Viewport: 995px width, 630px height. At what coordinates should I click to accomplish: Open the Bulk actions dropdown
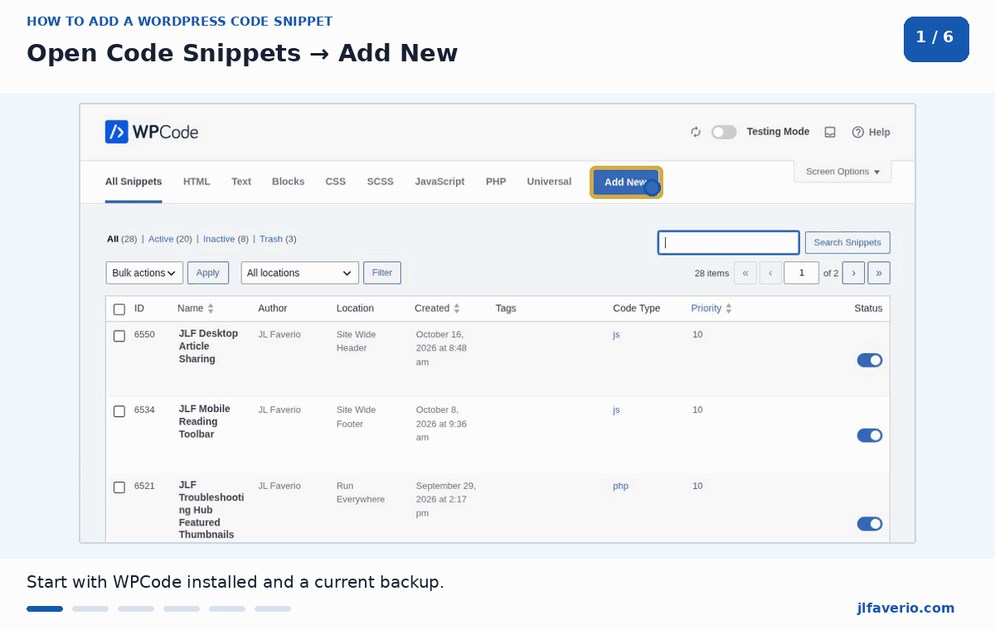point(144,273)
